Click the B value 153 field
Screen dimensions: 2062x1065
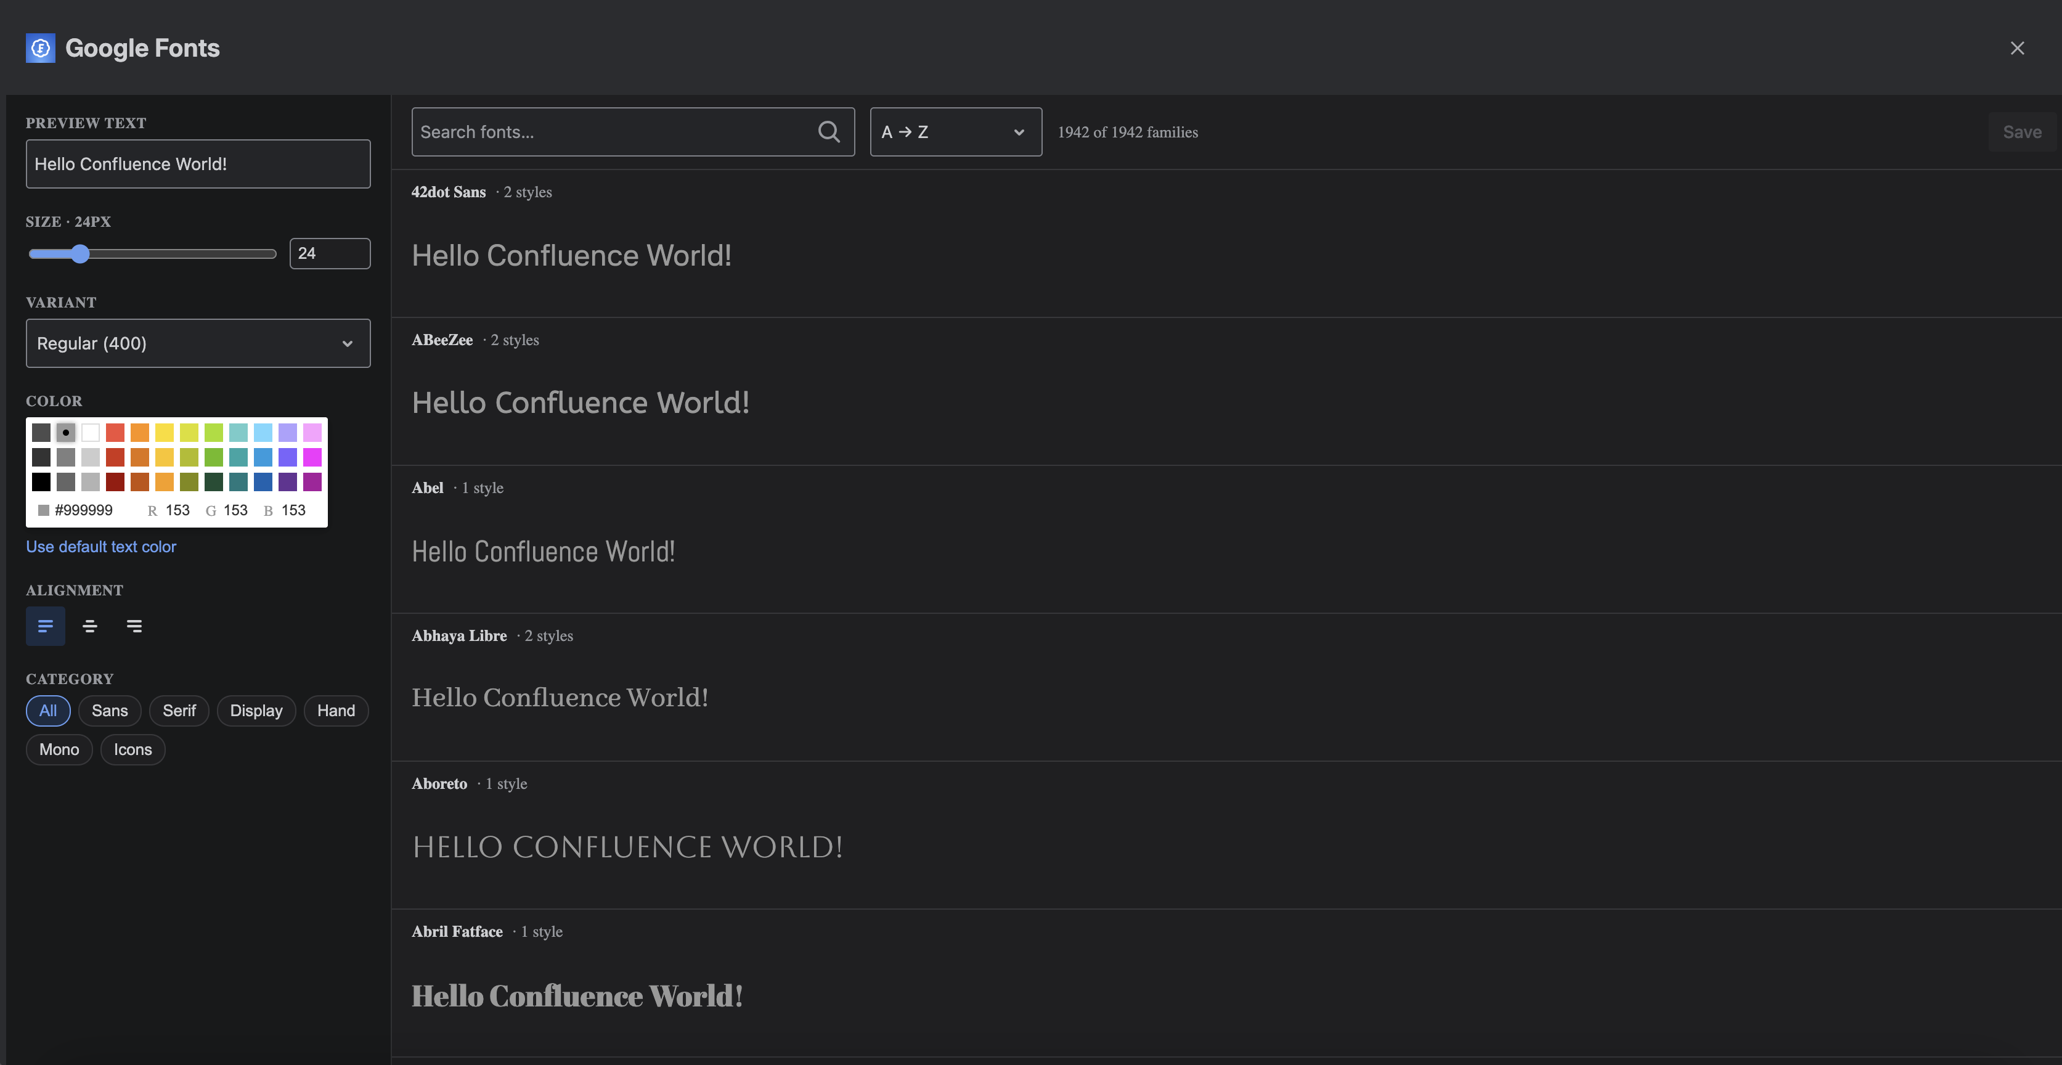pos(293,510)
